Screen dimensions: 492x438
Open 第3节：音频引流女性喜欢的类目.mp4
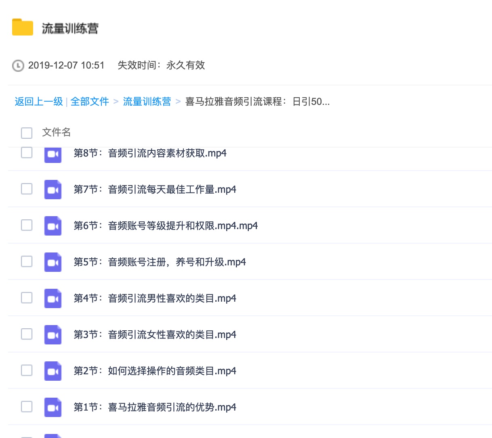click(x=155, y=335)
